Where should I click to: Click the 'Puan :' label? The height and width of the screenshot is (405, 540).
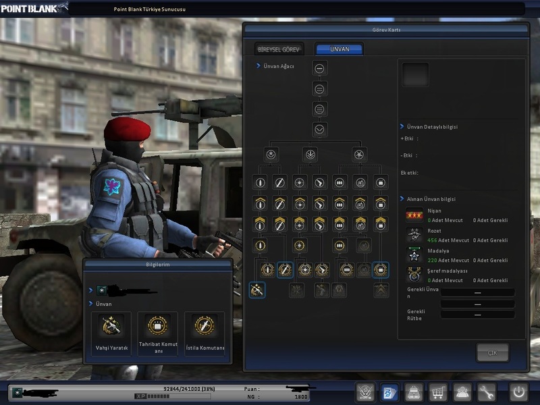tap(252, 389)
